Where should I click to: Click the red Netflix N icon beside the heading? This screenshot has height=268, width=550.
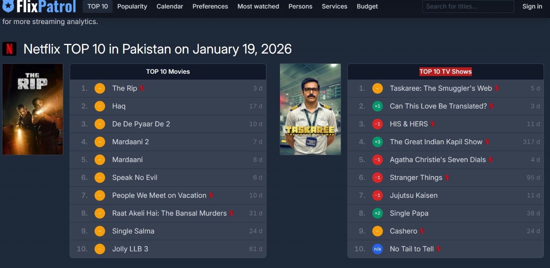(9, 49)
